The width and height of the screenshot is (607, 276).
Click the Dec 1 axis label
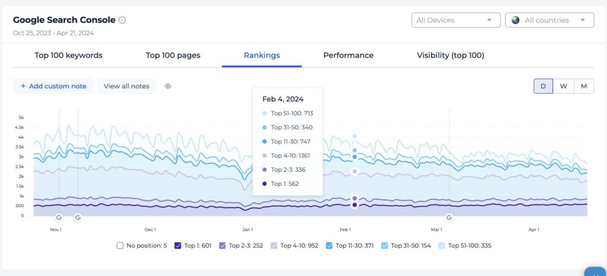[150, 230]
